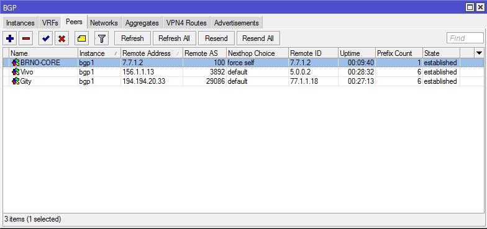Click Remote ID 77.1.1.18
This screenshot has width=487, height=229.
[x=304, y=81]
